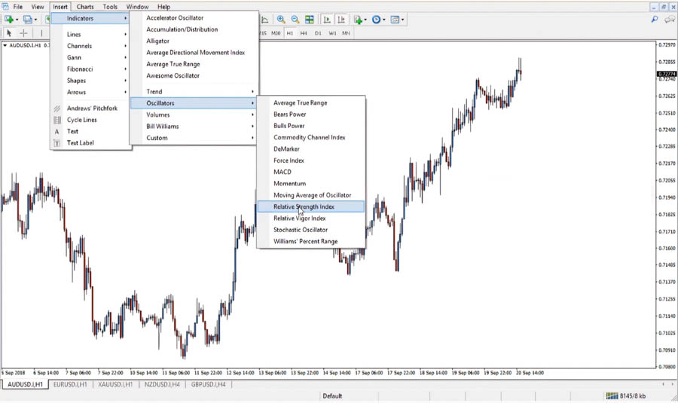Screen dimensions: 678x403
Task: Switch to the H4 timeframe
Action: (304, 33)
